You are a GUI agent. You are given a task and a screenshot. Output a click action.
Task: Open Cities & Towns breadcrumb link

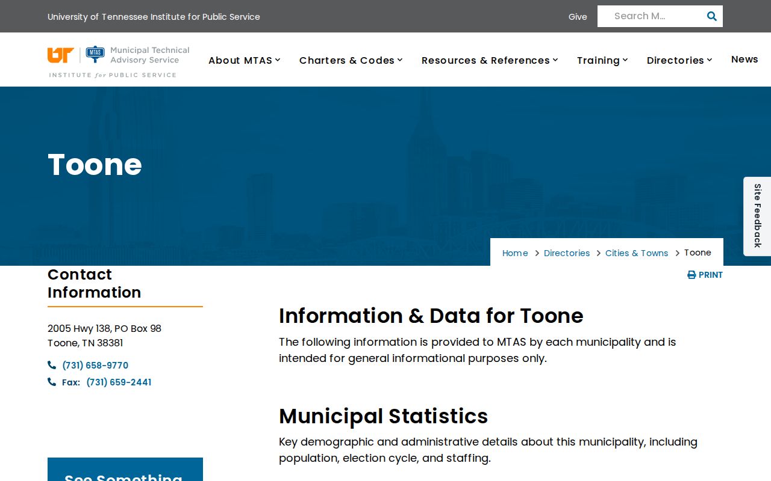point(637,253)
